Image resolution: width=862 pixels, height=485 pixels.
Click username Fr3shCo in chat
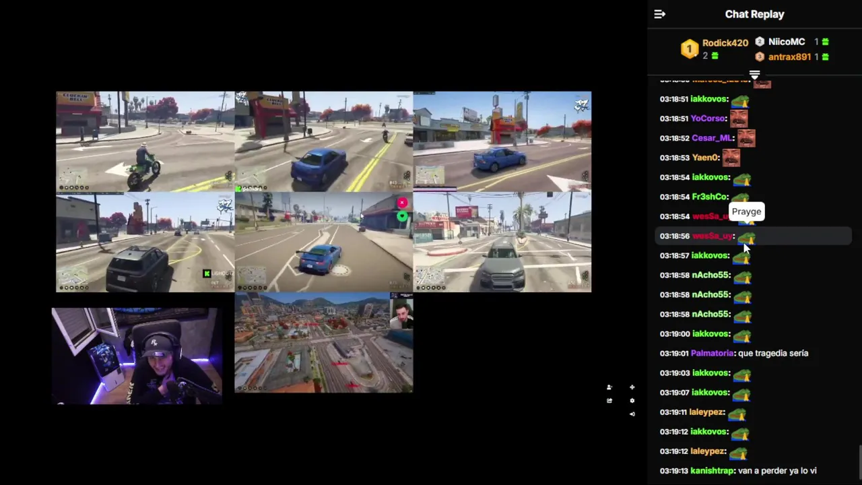coord(709,197)
